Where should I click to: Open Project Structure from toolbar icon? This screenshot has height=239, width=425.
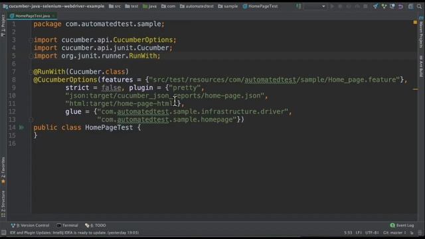point(410,6)
